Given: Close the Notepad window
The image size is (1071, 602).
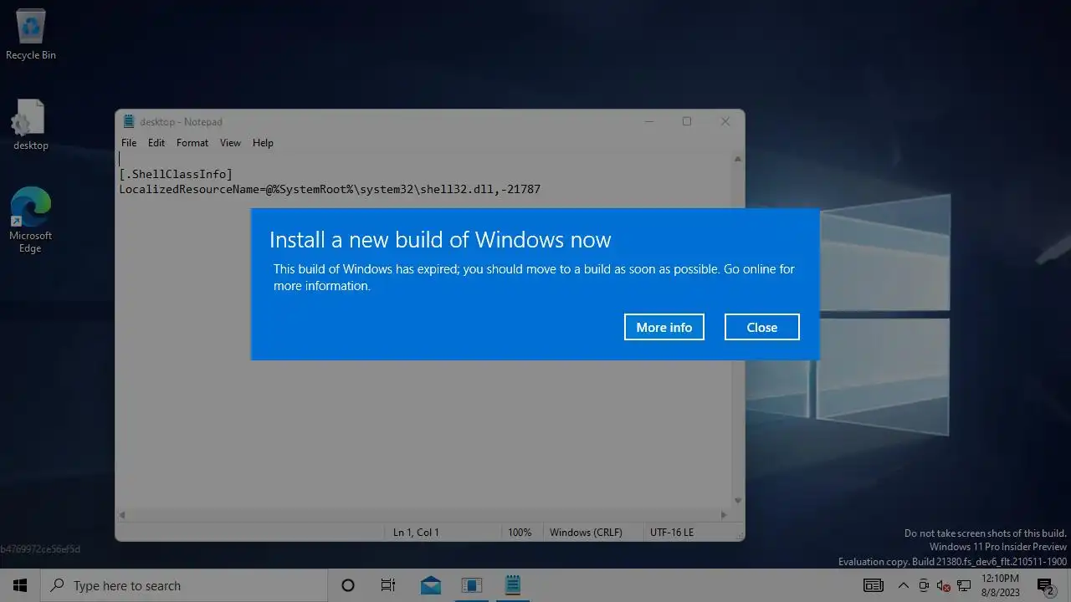Looking at the screenshot, I should pyautogui.click(x=725, y=121).
